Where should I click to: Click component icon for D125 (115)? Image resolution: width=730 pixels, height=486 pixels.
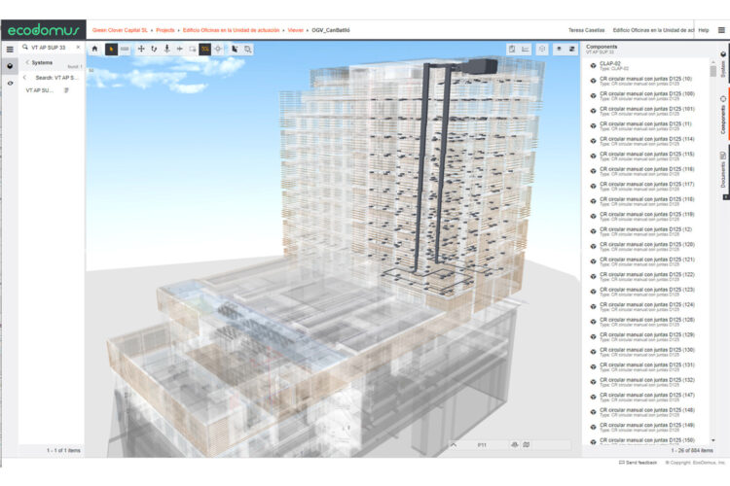pyautogui.click(x=593, y=156)
